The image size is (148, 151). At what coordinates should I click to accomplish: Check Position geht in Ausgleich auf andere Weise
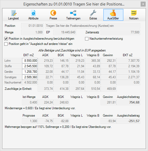pyautogui.click(x=6, y=44)
